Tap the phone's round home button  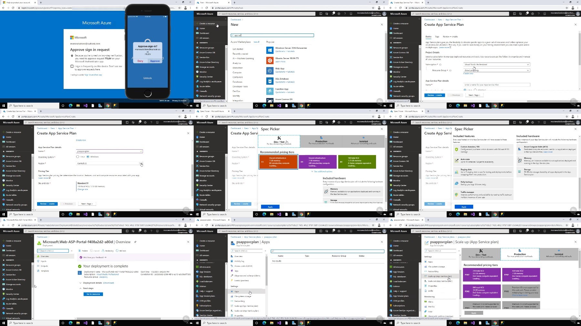point(148,94)
